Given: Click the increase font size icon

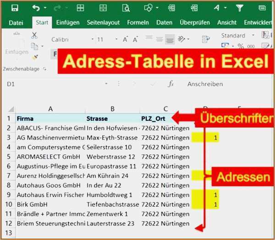Looking at the screenshot, I should [125, 39].
